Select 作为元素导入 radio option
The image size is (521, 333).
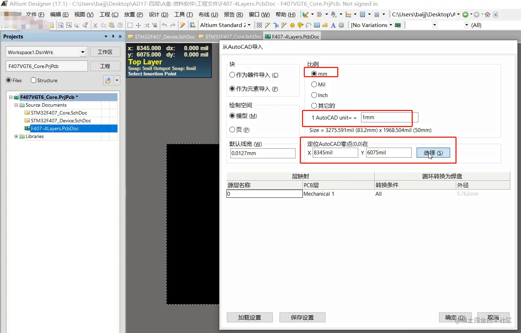[232, 89]
